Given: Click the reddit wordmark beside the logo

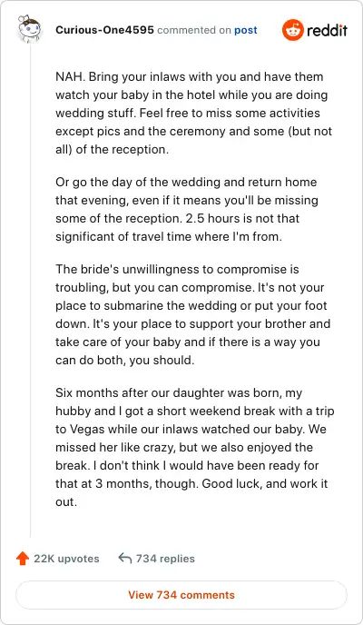Looking at the screenshot, I should [x=327, y=30].
